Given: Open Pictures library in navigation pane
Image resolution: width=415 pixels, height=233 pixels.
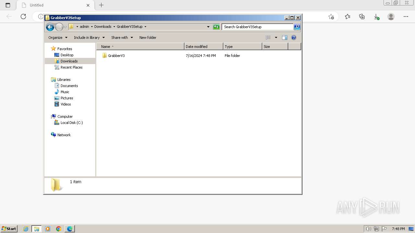Looking at the screenshot, I should point(64,98).
